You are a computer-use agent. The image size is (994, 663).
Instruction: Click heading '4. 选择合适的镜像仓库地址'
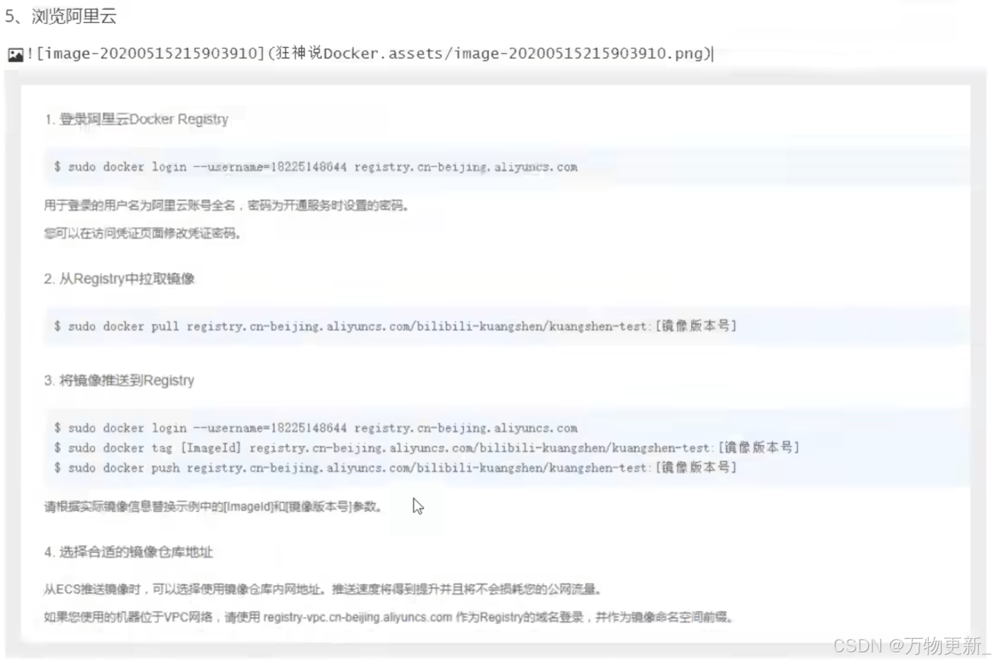pos(128,552)
